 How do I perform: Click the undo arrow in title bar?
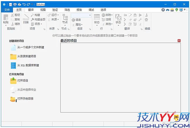pos(24,4)
